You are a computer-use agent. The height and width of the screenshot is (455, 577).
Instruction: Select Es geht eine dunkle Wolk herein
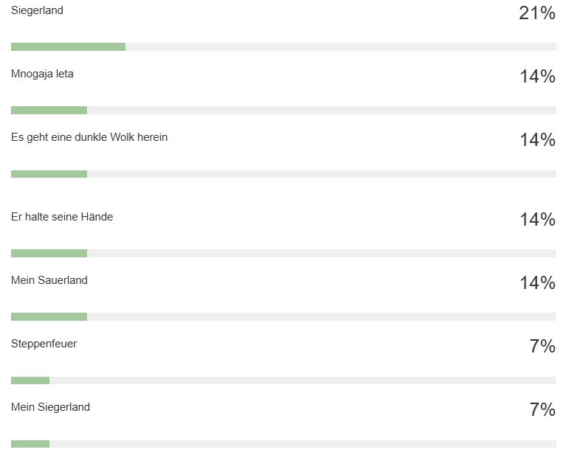pyautogui.click(x=89, y=137)
